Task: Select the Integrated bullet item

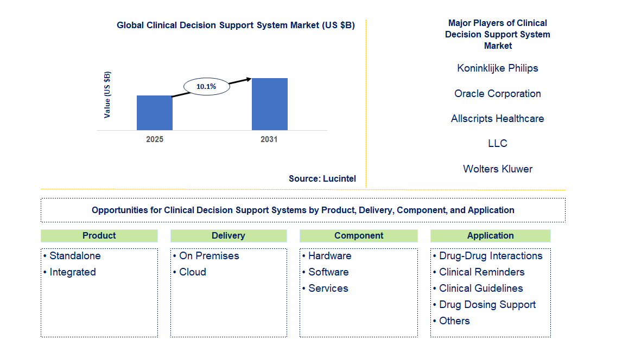Action: 69,272
